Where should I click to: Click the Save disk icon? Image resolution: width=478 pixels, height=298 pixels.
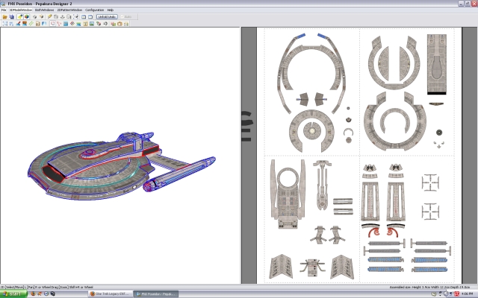12,16
